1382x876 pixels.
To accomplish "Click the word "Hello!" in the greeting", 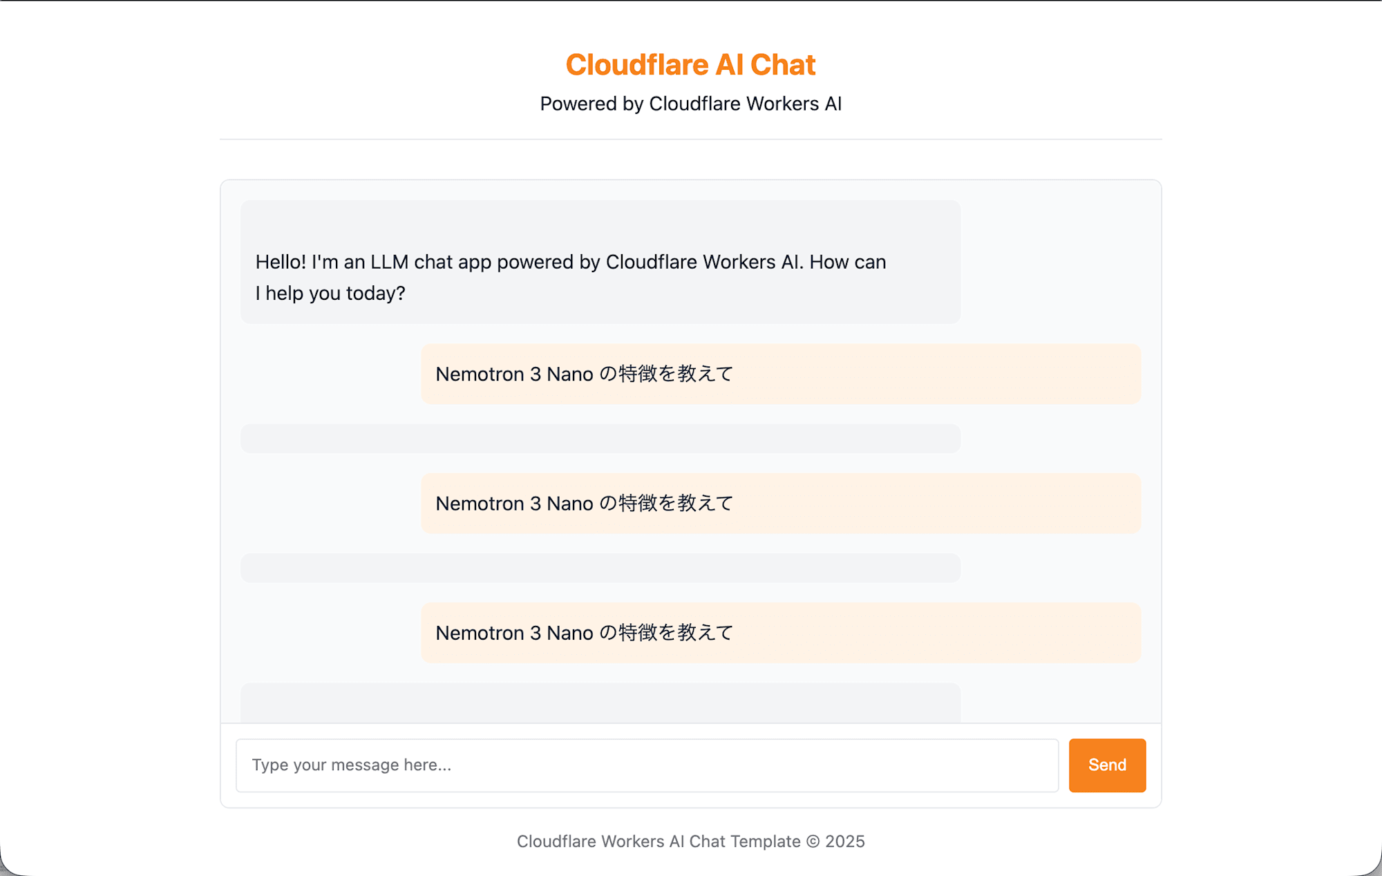I will [x=281, y=262].
